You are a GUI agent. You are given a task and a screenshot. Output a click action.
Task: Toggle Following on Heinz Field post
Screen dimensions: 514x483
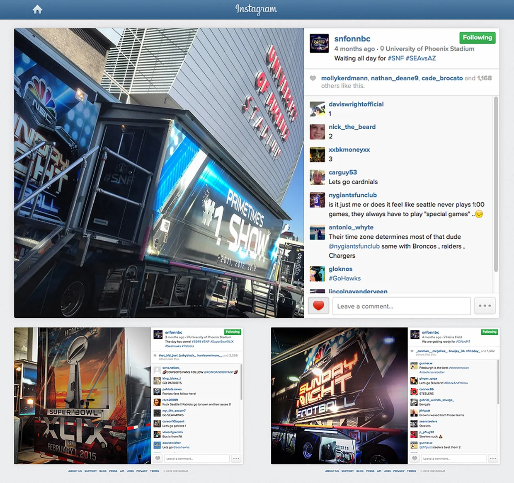490,332
